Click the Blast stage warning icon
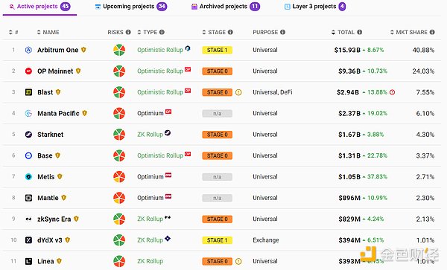This screenshot has width=447, height=270. (x=238, y=92)
